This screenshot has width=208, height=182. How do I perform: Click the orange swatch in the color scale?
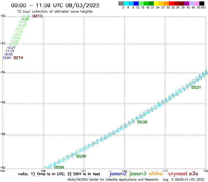[x=166, y=3]
